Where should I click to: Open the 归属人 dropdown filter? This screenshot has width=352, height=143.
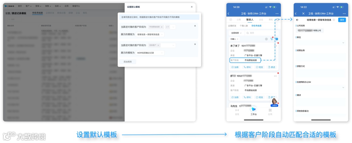coord(235,39)
